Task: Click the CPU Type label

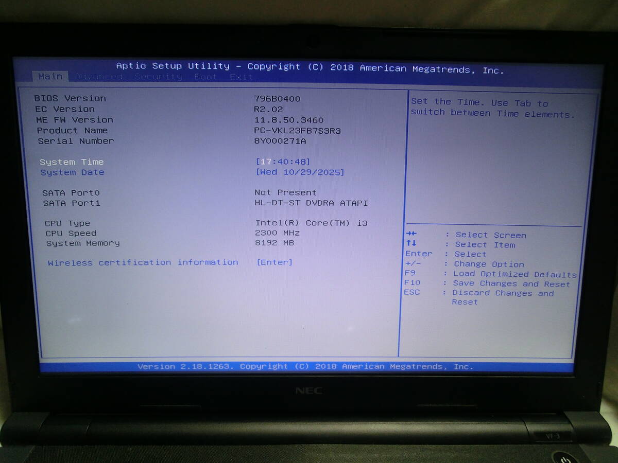Action: tap(67, 223)
